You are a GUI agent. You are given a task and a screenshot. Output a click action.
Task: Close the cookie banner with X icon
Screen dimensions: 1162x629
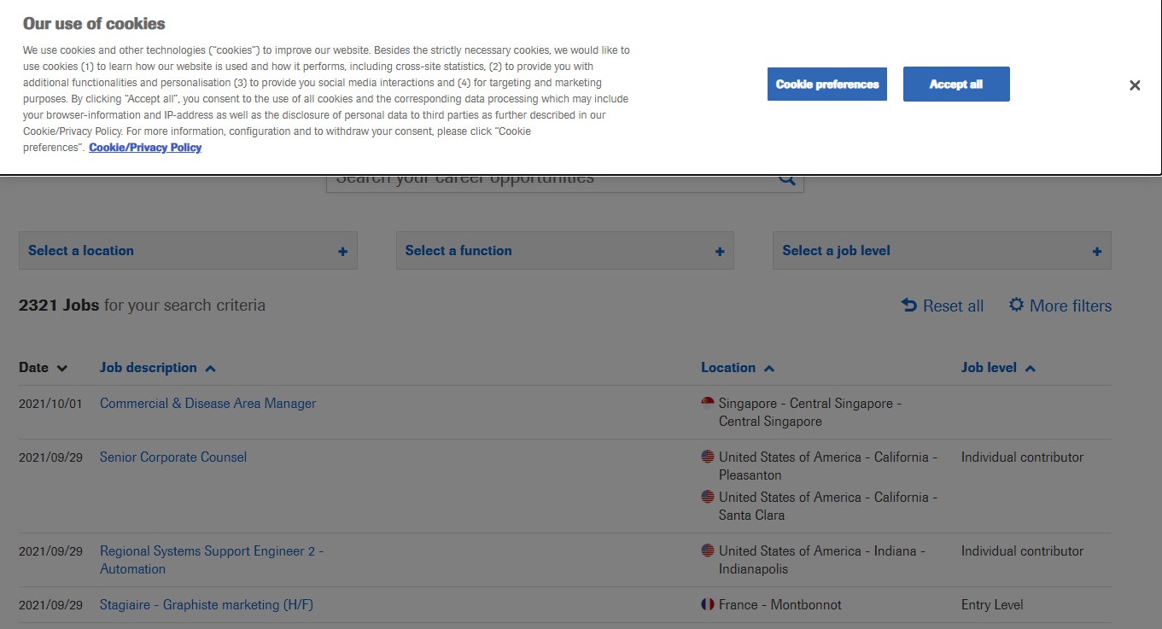(1135, 85)
